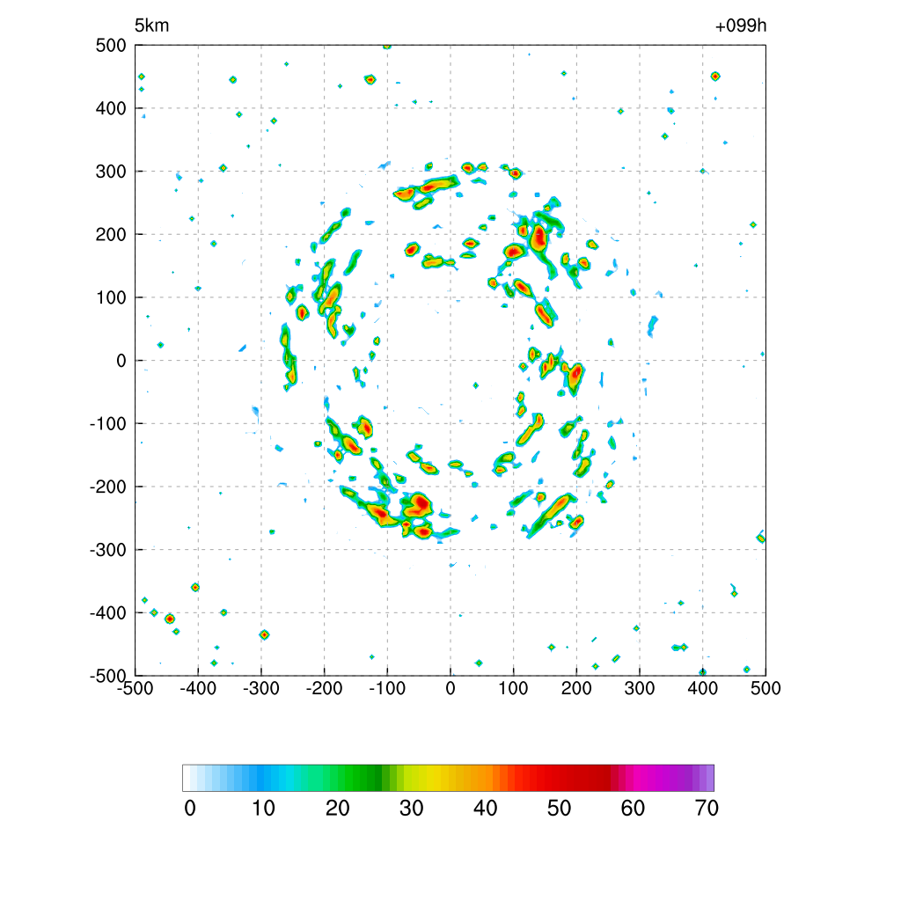Click the colorbar label '0'
Screen dimensions: 901x901
pos(190,809)
